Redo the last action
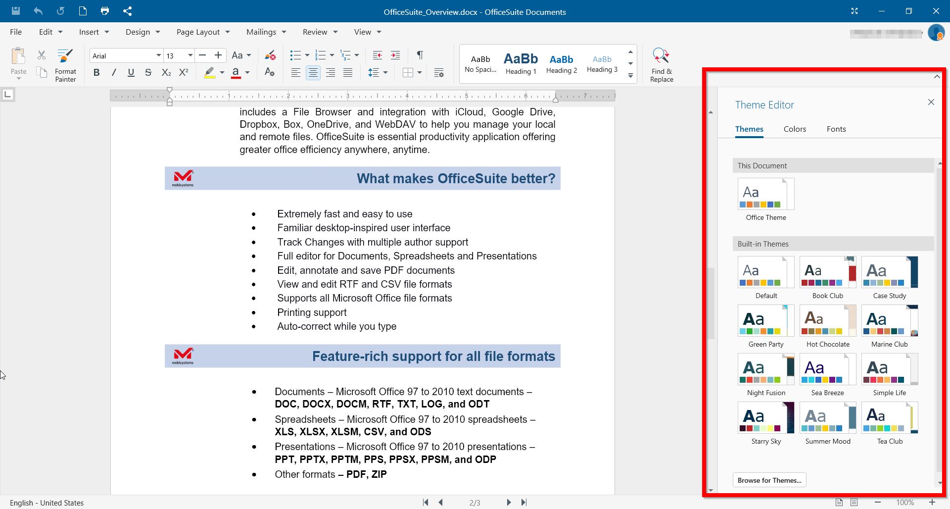950x509 pixels. 60,11
